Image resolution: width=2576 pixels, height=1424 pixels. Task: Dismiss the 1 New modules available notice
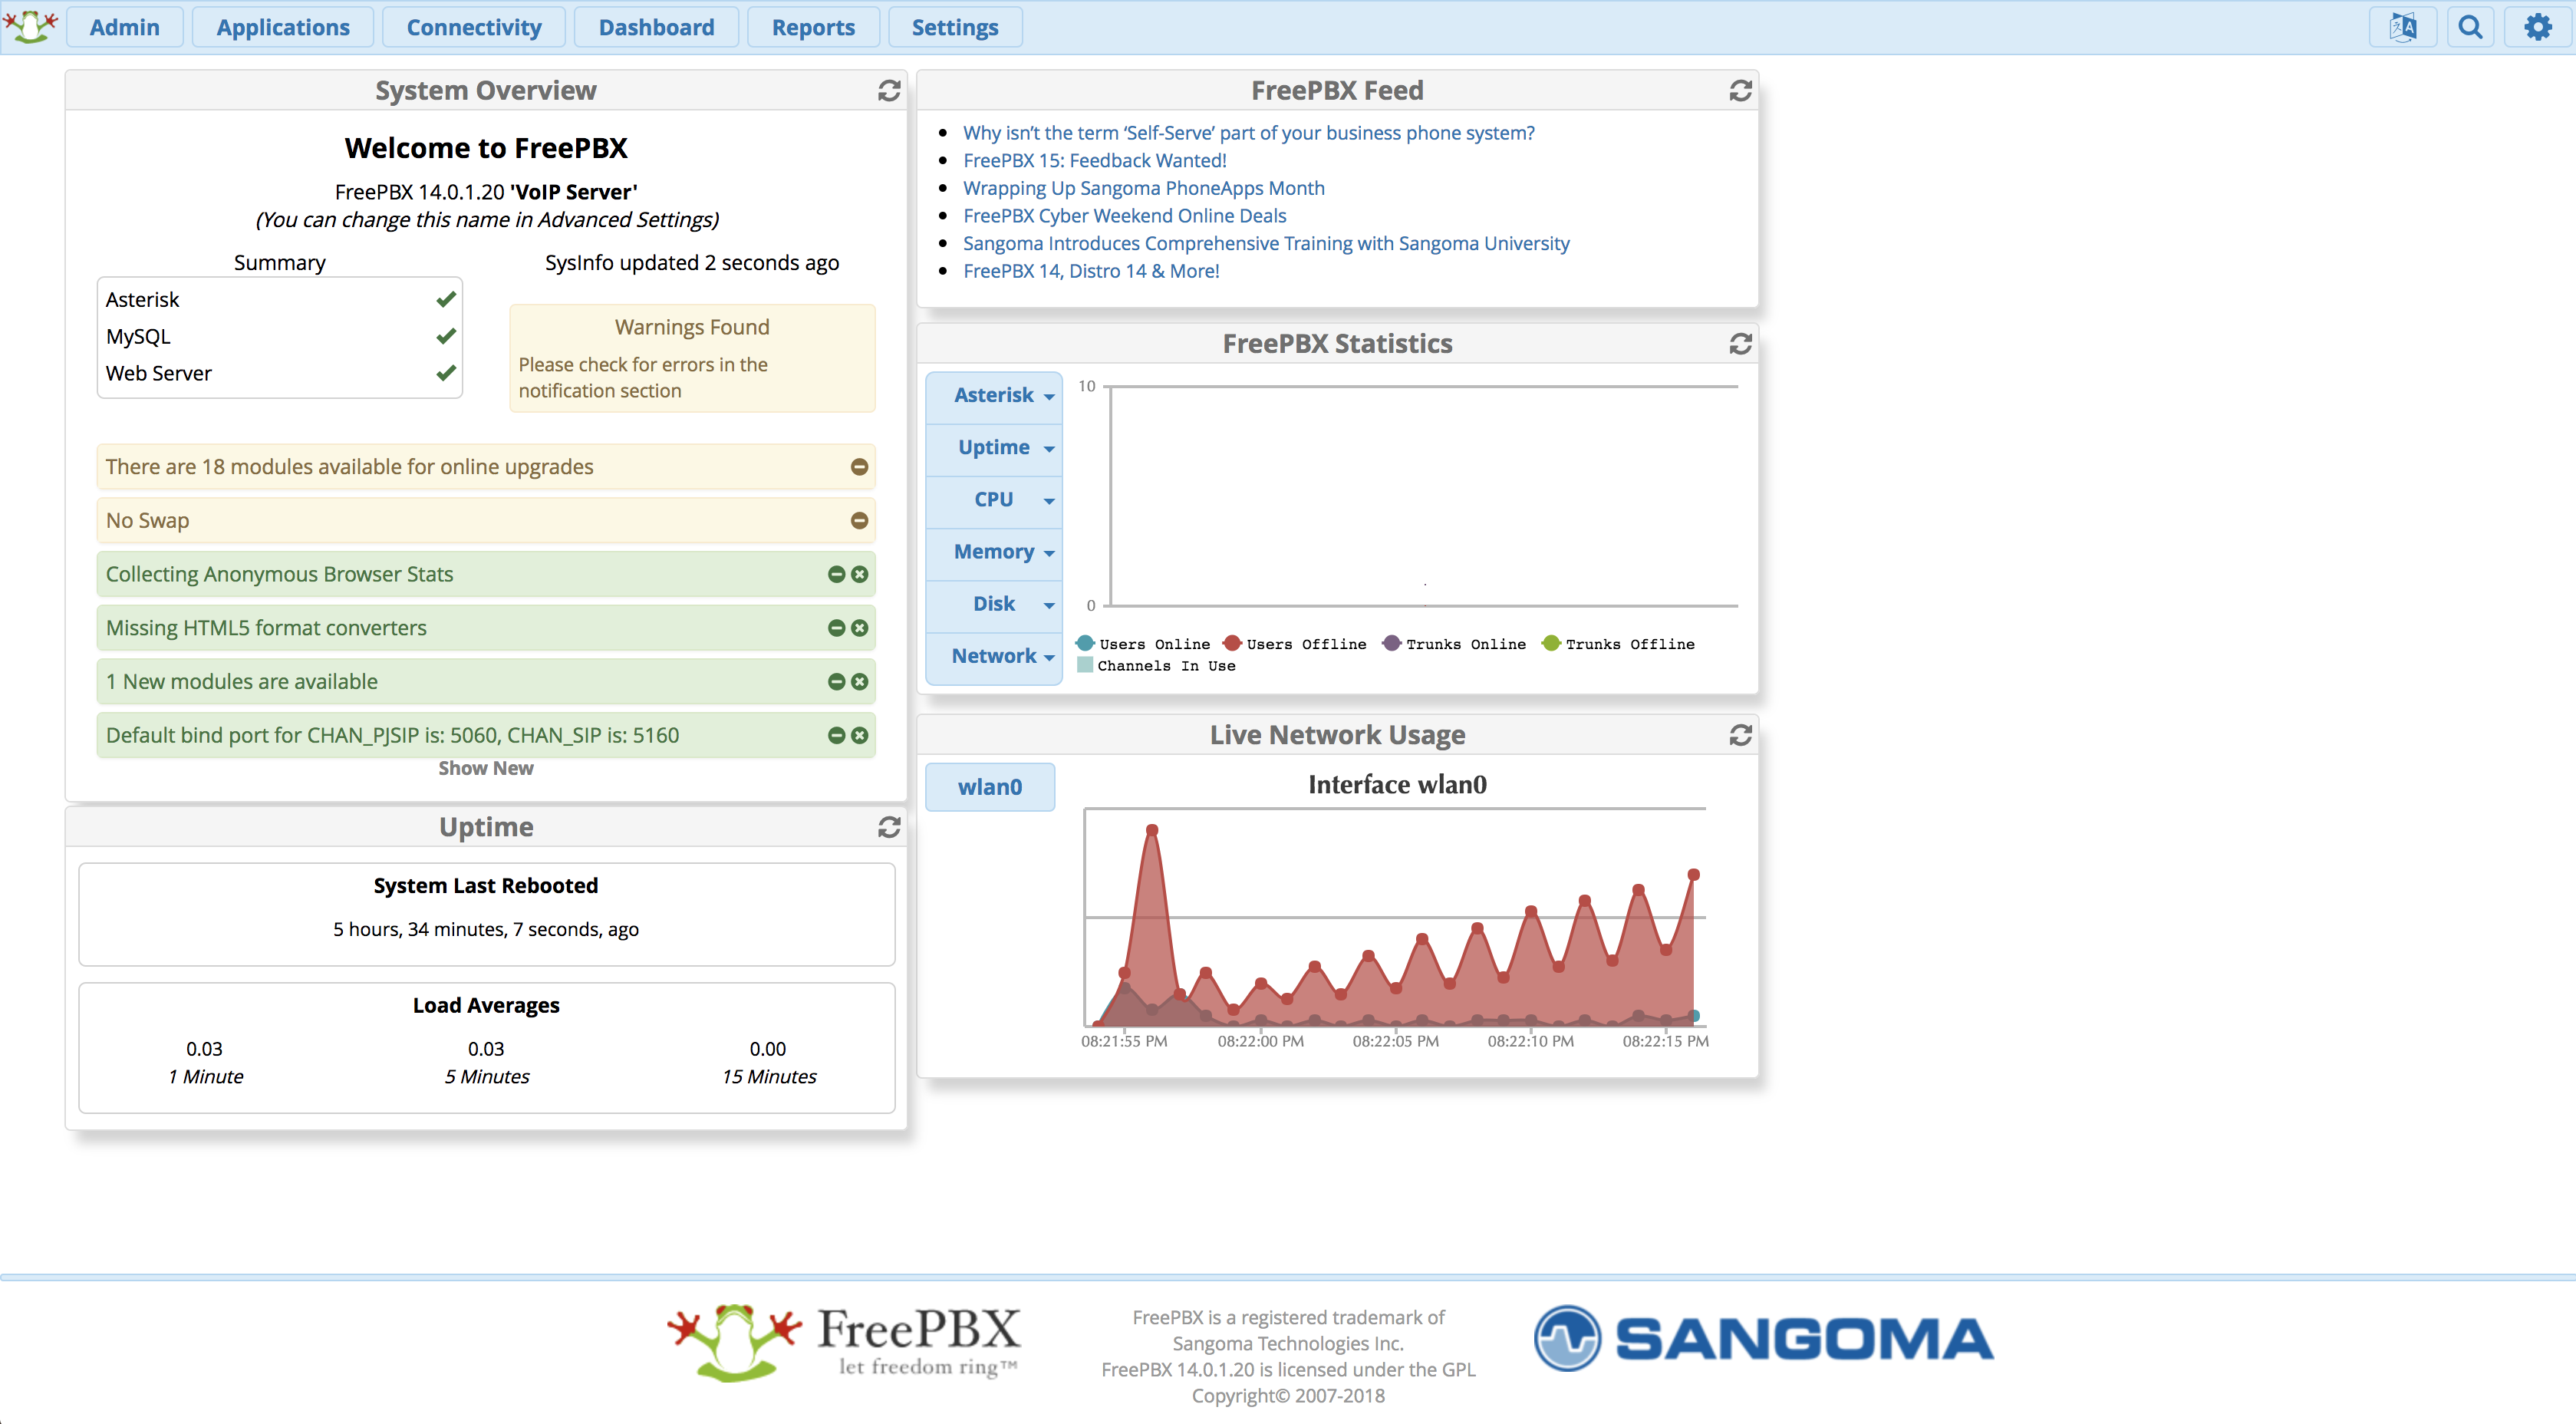coord(859,681)
